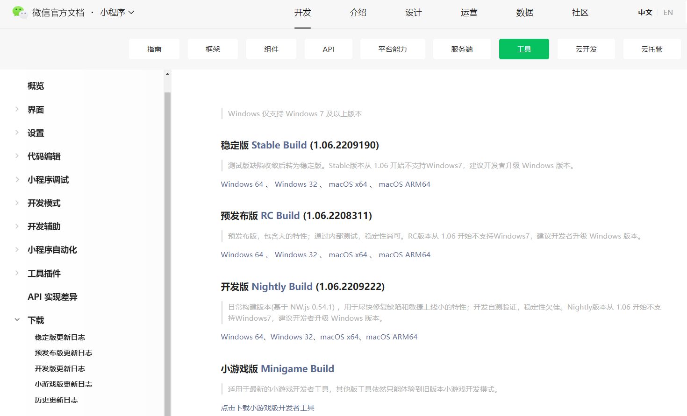This screenshot has height=416, width=687.
Task: Switch to the 运营 top tab
Action: pos(469,13)
